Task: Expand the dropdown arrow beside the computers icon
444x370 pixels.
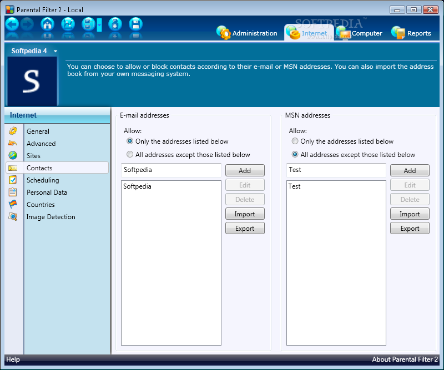Action: (x=99, y=24)
